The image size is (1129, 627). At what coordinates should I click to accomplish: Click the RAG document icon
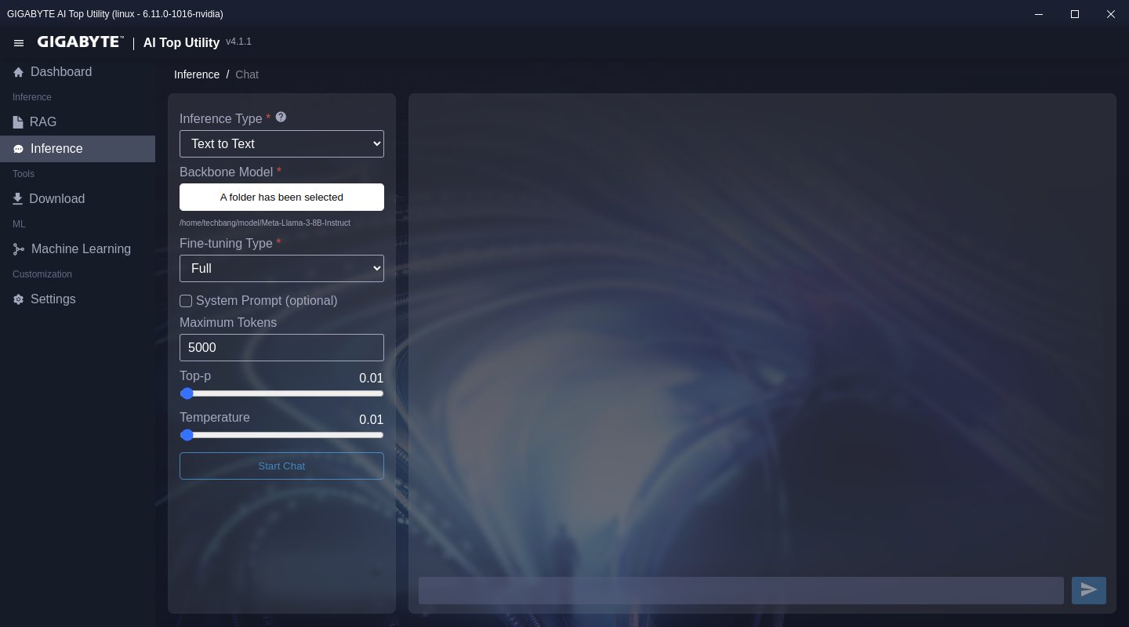(18, 122)
